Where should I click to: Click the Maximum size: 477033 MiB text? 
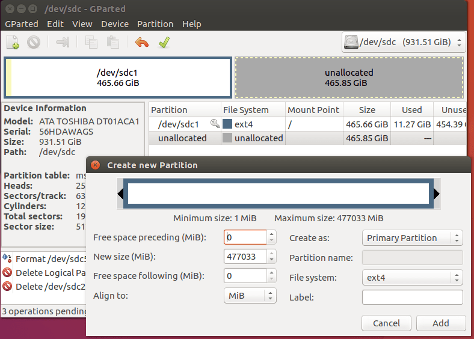328,218
